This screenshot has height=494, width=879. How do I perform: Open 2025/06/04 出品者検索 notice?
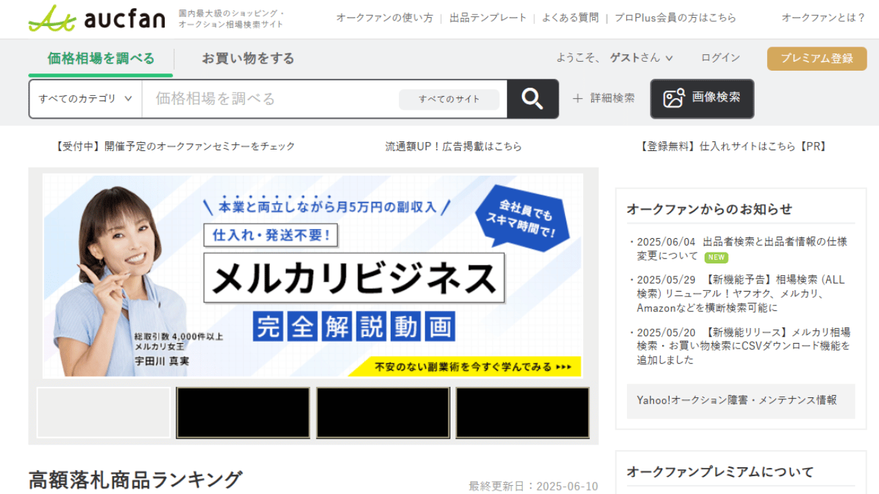pyautogui.click(x=742, y=249)
